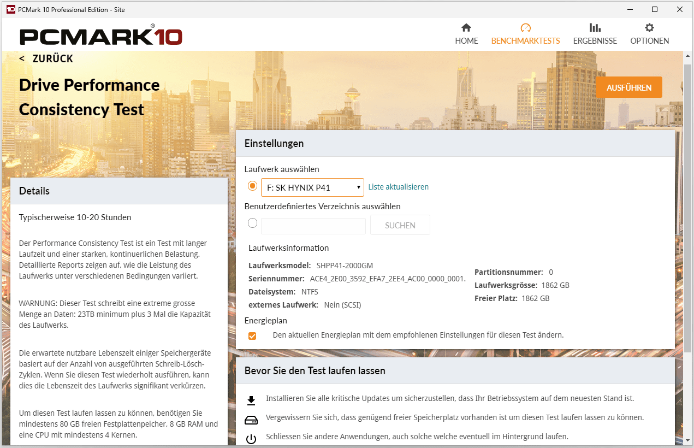Click the WARNUNG paragraph text
694x448 pixels.
(x=115, y=314)
